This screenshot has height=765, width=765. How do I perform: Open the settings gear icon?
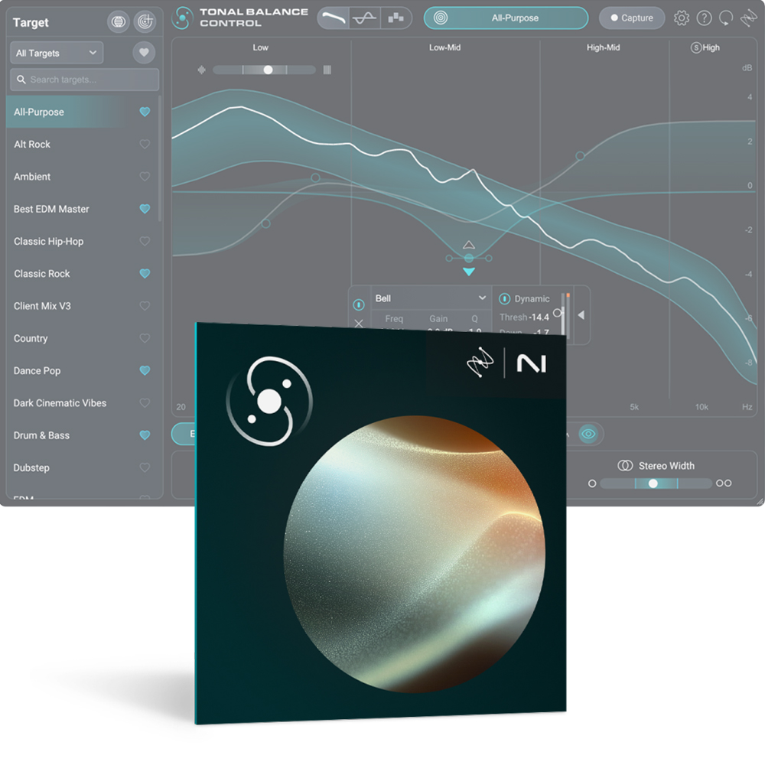(x=682, y=18)
